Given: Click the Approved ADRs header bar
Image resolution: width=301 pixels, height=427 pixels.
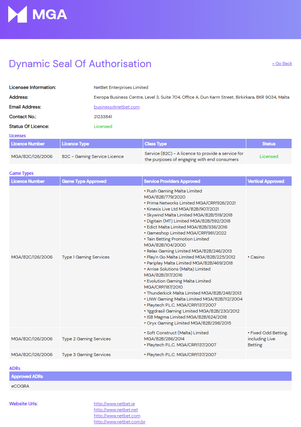Looking at the screenshot, I should click(x=151, y=376).
